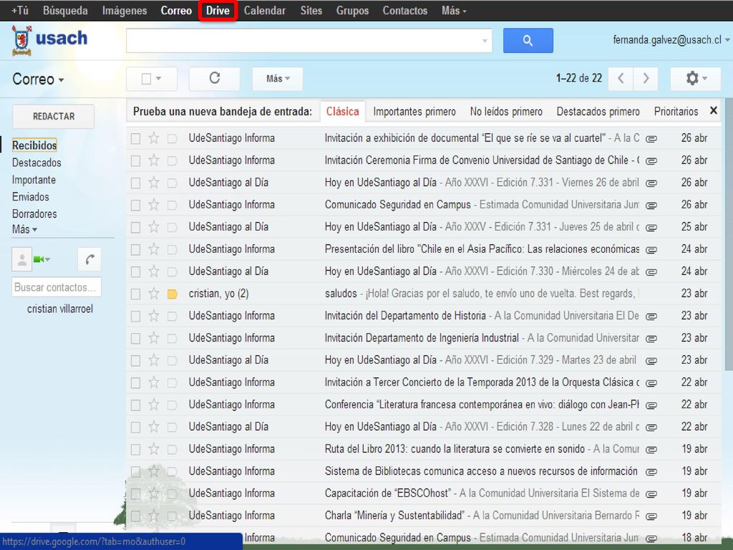The width and height of the screenshot is (733, 550).
Task: Open account menu for fernanda.galvez@usach.cl
Action: pyautogui.click(x=671, y=40)
